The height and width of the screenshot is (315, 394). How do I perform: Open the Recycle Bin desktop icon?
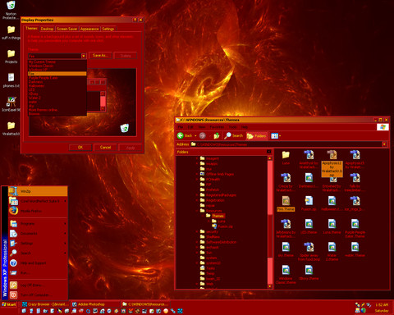[x=11, y=5]
